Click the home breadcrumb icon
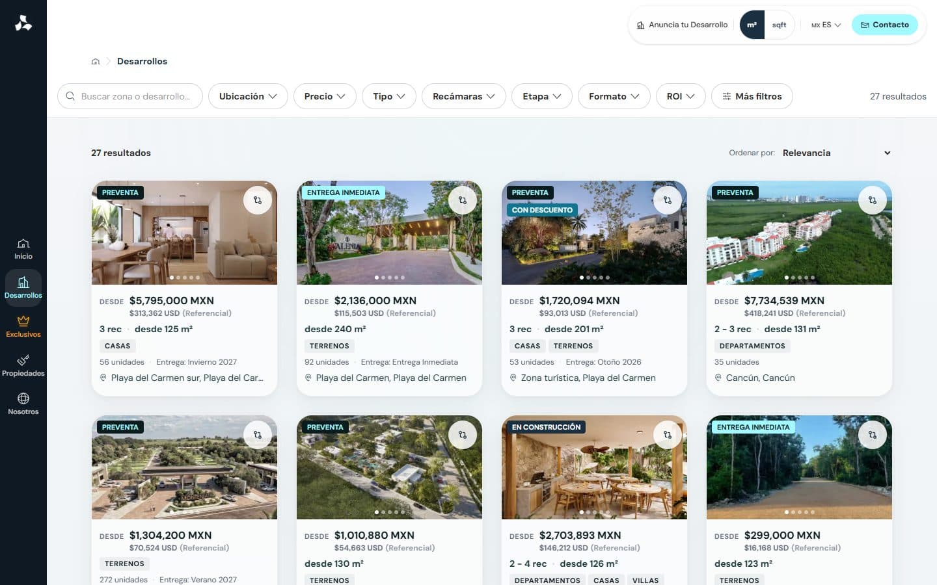The width and height of the screenshot is (937, 585). 96,61
